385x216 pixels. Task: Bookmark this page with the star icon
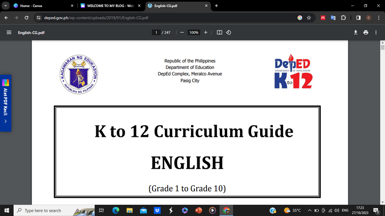(309, 18)
